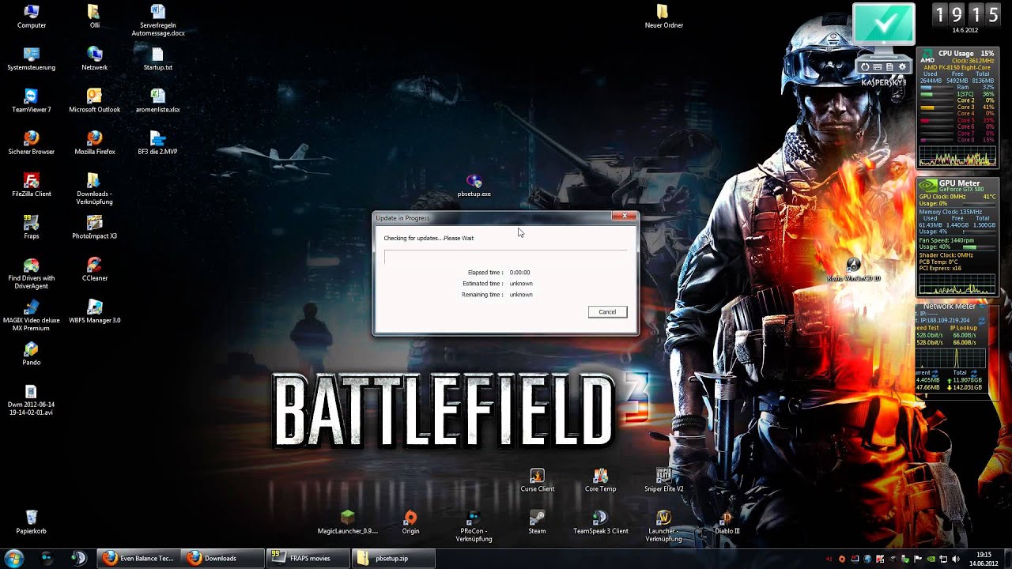1012x569 pixels.
Task: Select the WBFS Manager 3.0 shortcut
Action: click(94, 311)
